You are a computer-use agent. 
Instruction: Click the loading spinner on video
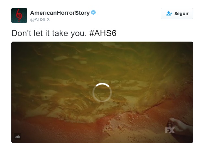[102, 93]
